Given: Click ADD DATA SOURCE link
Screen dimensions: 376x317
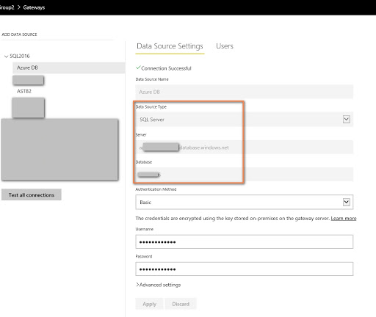Looking at the screenshot, I should coord(19,34).
